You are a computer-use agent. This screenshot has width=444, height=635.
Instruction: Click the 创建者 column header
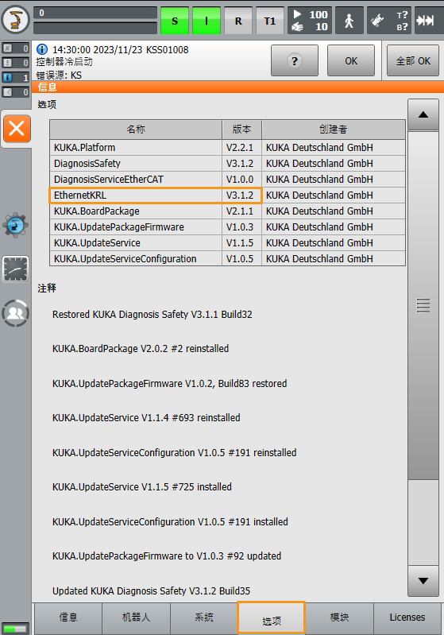click(334, 130)
